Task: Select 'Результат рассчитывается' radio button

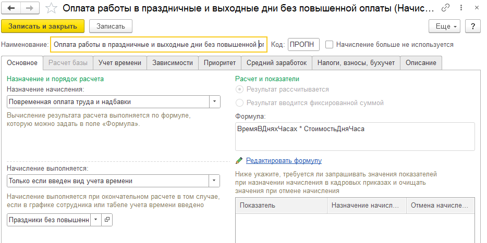Action: pyautogui.click(x=240, y=89)
